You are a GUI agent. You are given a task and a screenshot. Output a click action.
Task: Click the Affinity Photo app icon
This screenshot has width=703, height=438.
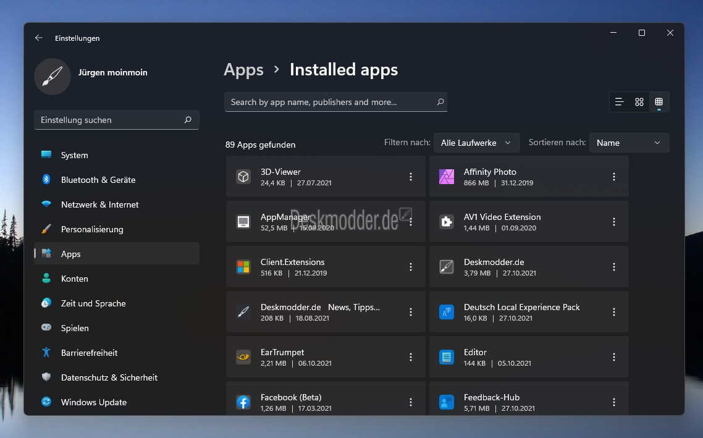tap(447, 177)
